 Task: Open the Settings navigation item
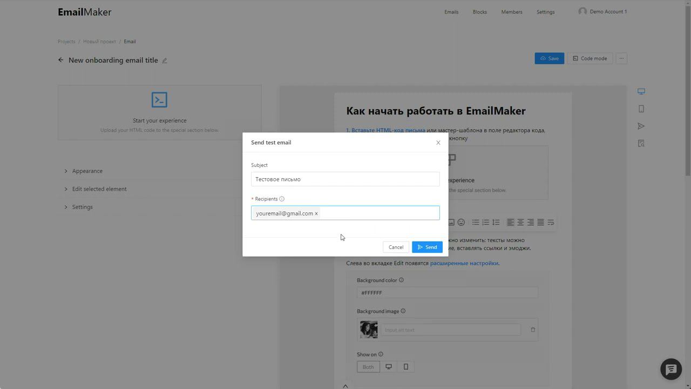(x=546, y=12)
